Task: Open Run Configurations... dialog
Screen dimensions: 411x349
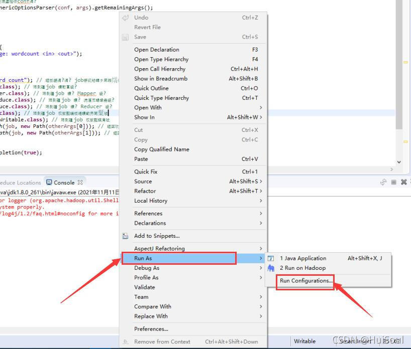Action: coord(306,281)
